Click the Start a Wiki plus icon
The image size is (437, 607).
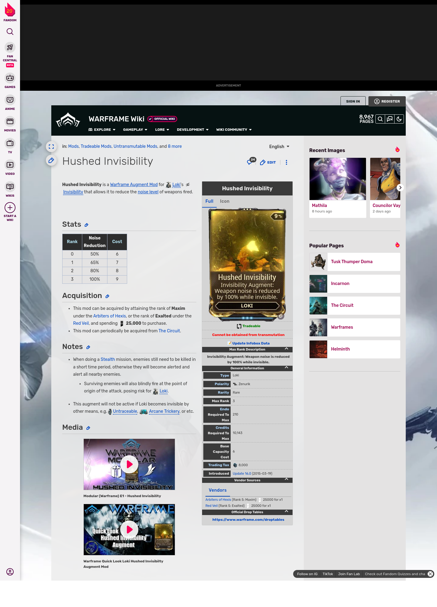pyautogui.click(x=10, y=208)
